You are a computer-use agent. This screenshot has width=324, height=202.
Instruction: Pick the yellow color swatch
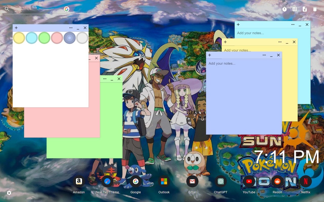click(x=19, y=38)
